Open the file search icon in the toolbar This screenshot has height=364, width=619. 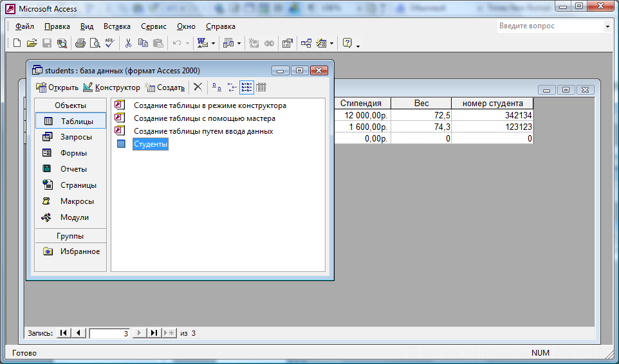click(x=62, y=43)
